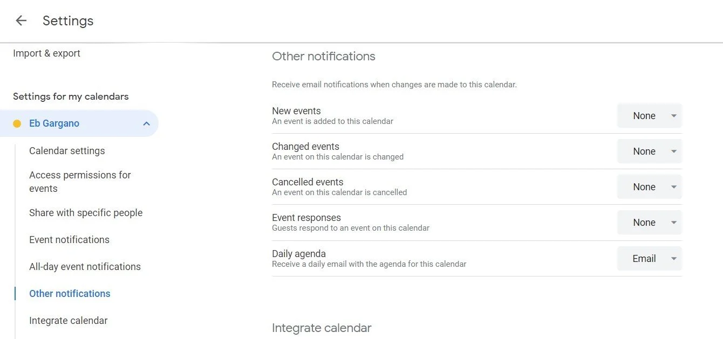Open All-day event notifications
The height and width of the screenshot is (339, 723).
[x=85, y=267]
